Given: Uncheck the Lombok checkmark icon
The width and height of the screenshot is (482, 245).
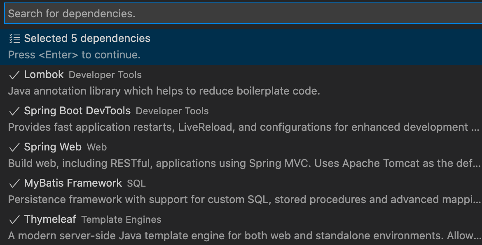Looking at the screenshot, I should (x=14, y=75).
